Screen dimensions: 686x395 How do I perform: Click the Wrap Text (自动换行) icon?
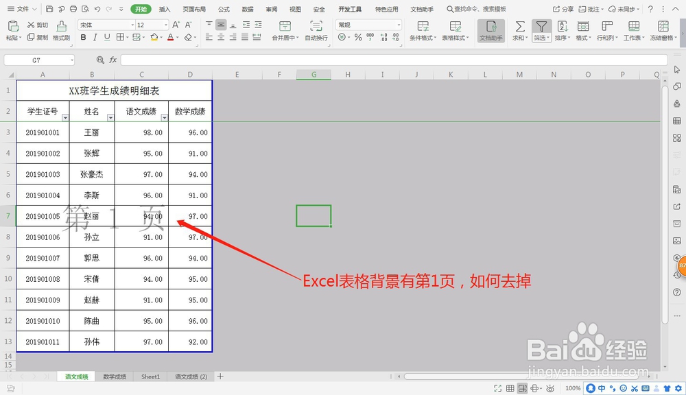[x=316, y=26]
